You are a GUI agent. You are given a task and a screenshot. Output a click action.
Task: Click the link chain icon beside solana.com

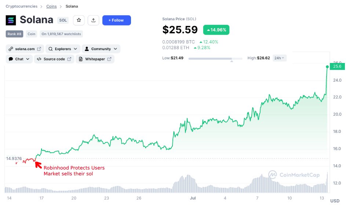pos(11,49)
